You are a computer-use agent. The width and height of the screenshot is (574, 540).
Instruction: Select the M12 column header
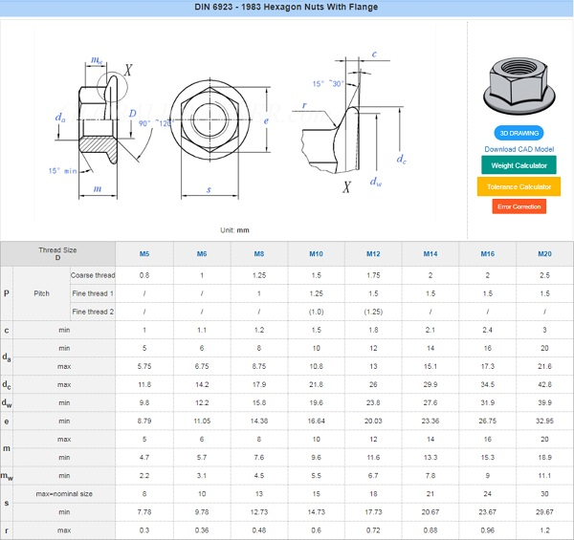(x=374, y=254)
